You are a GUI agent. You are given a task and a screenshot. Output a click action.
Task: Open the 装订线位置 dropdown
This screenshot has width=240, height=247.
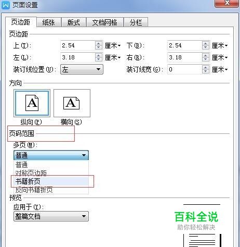(82, 69)
